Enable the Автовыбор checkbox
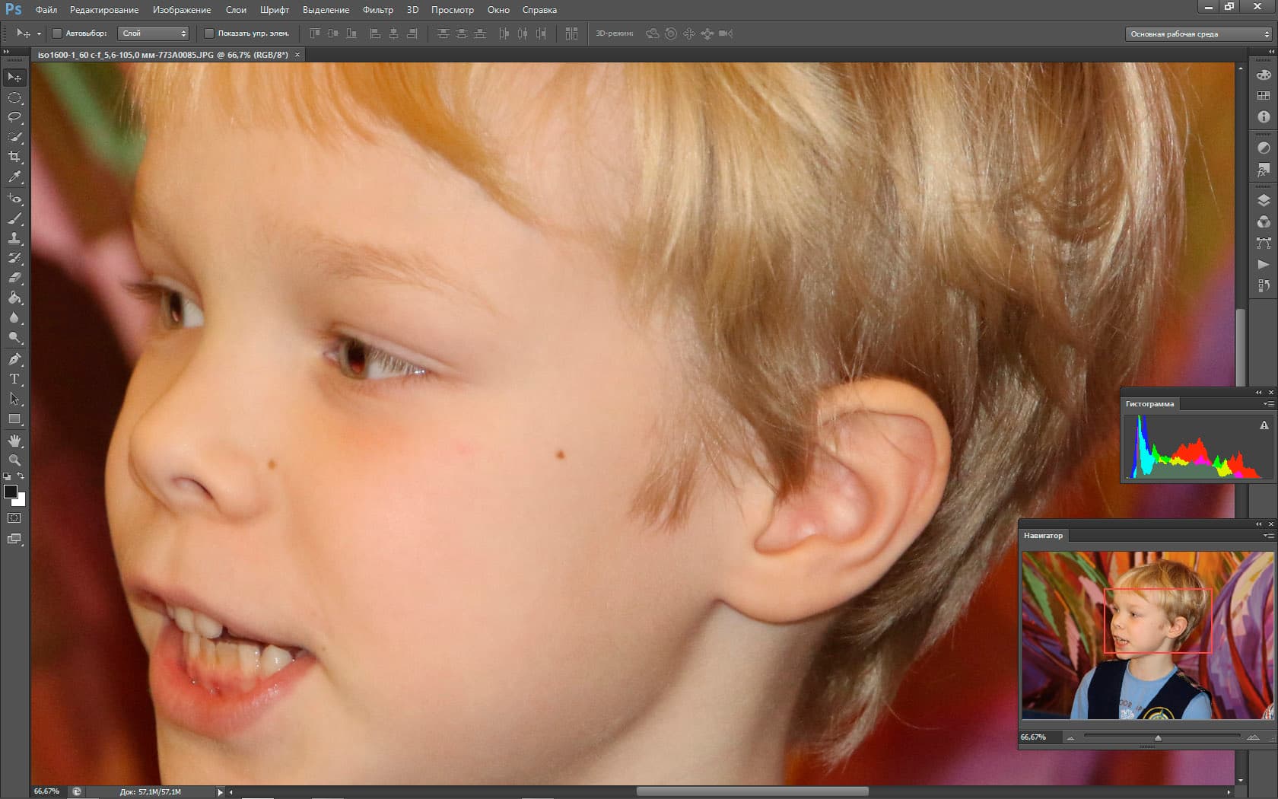The height and width of the screenshot is (799, 1278). click(x=57, y=33)
